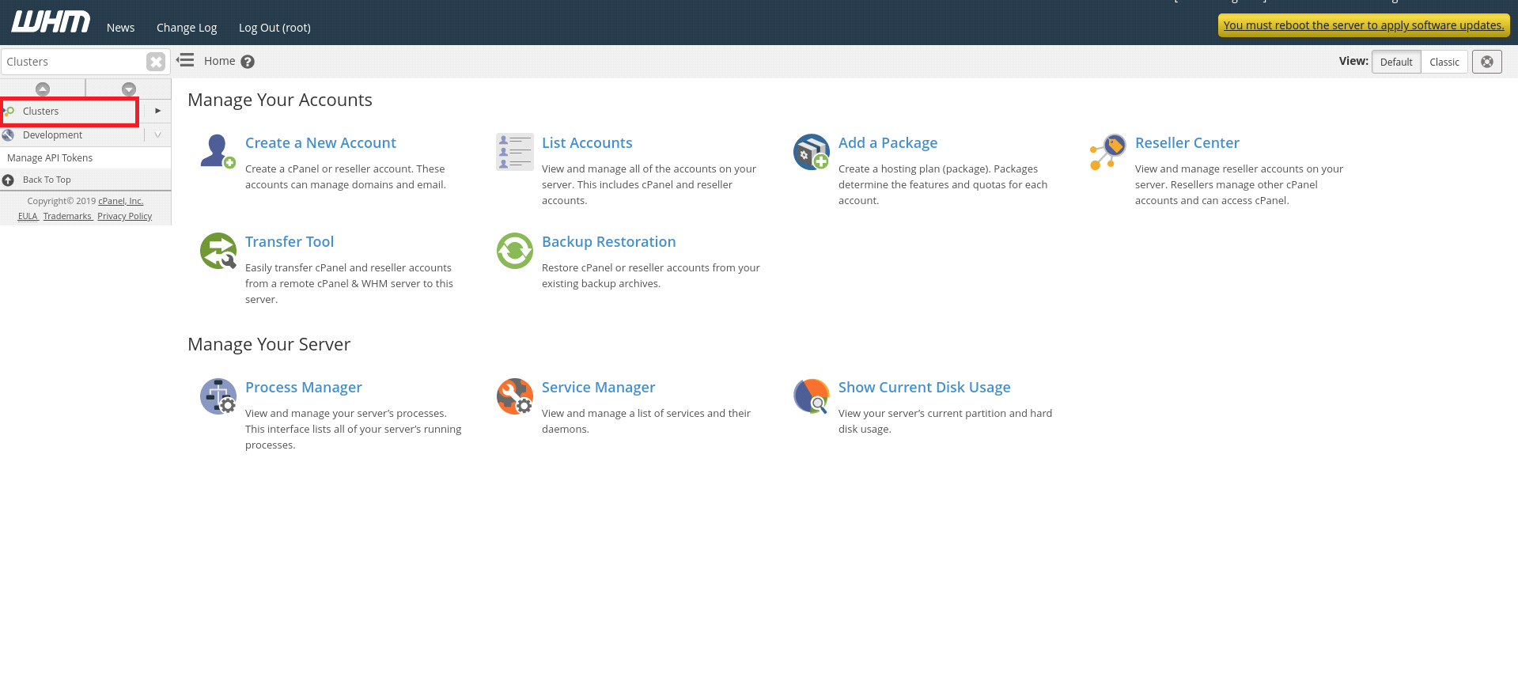
Task: Open the cPanel, Inc. copyright link
Action: point(121,201)
